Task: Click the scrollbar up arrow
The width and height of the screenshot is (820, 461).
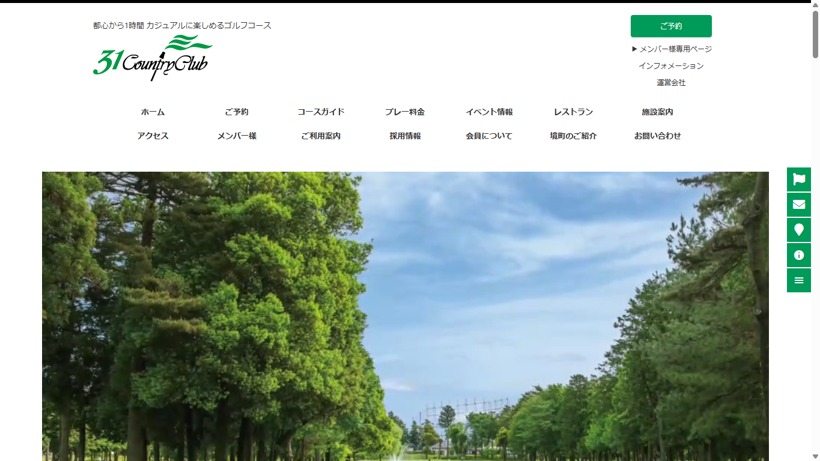Action: click(x=815, y=5)
